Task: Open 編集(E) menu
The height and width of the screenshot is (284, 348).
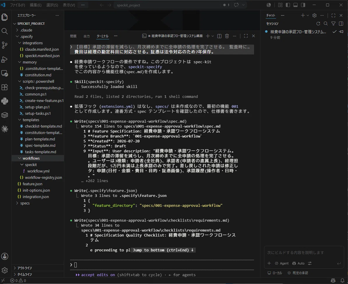Action: (x=36, y=5)
